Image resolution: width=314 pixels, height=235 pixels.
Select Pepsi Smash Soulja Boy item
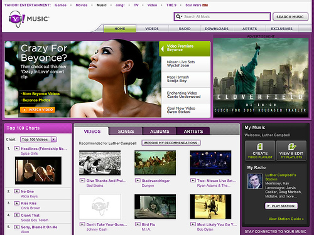pyautogui.click(x=186, y=79)
